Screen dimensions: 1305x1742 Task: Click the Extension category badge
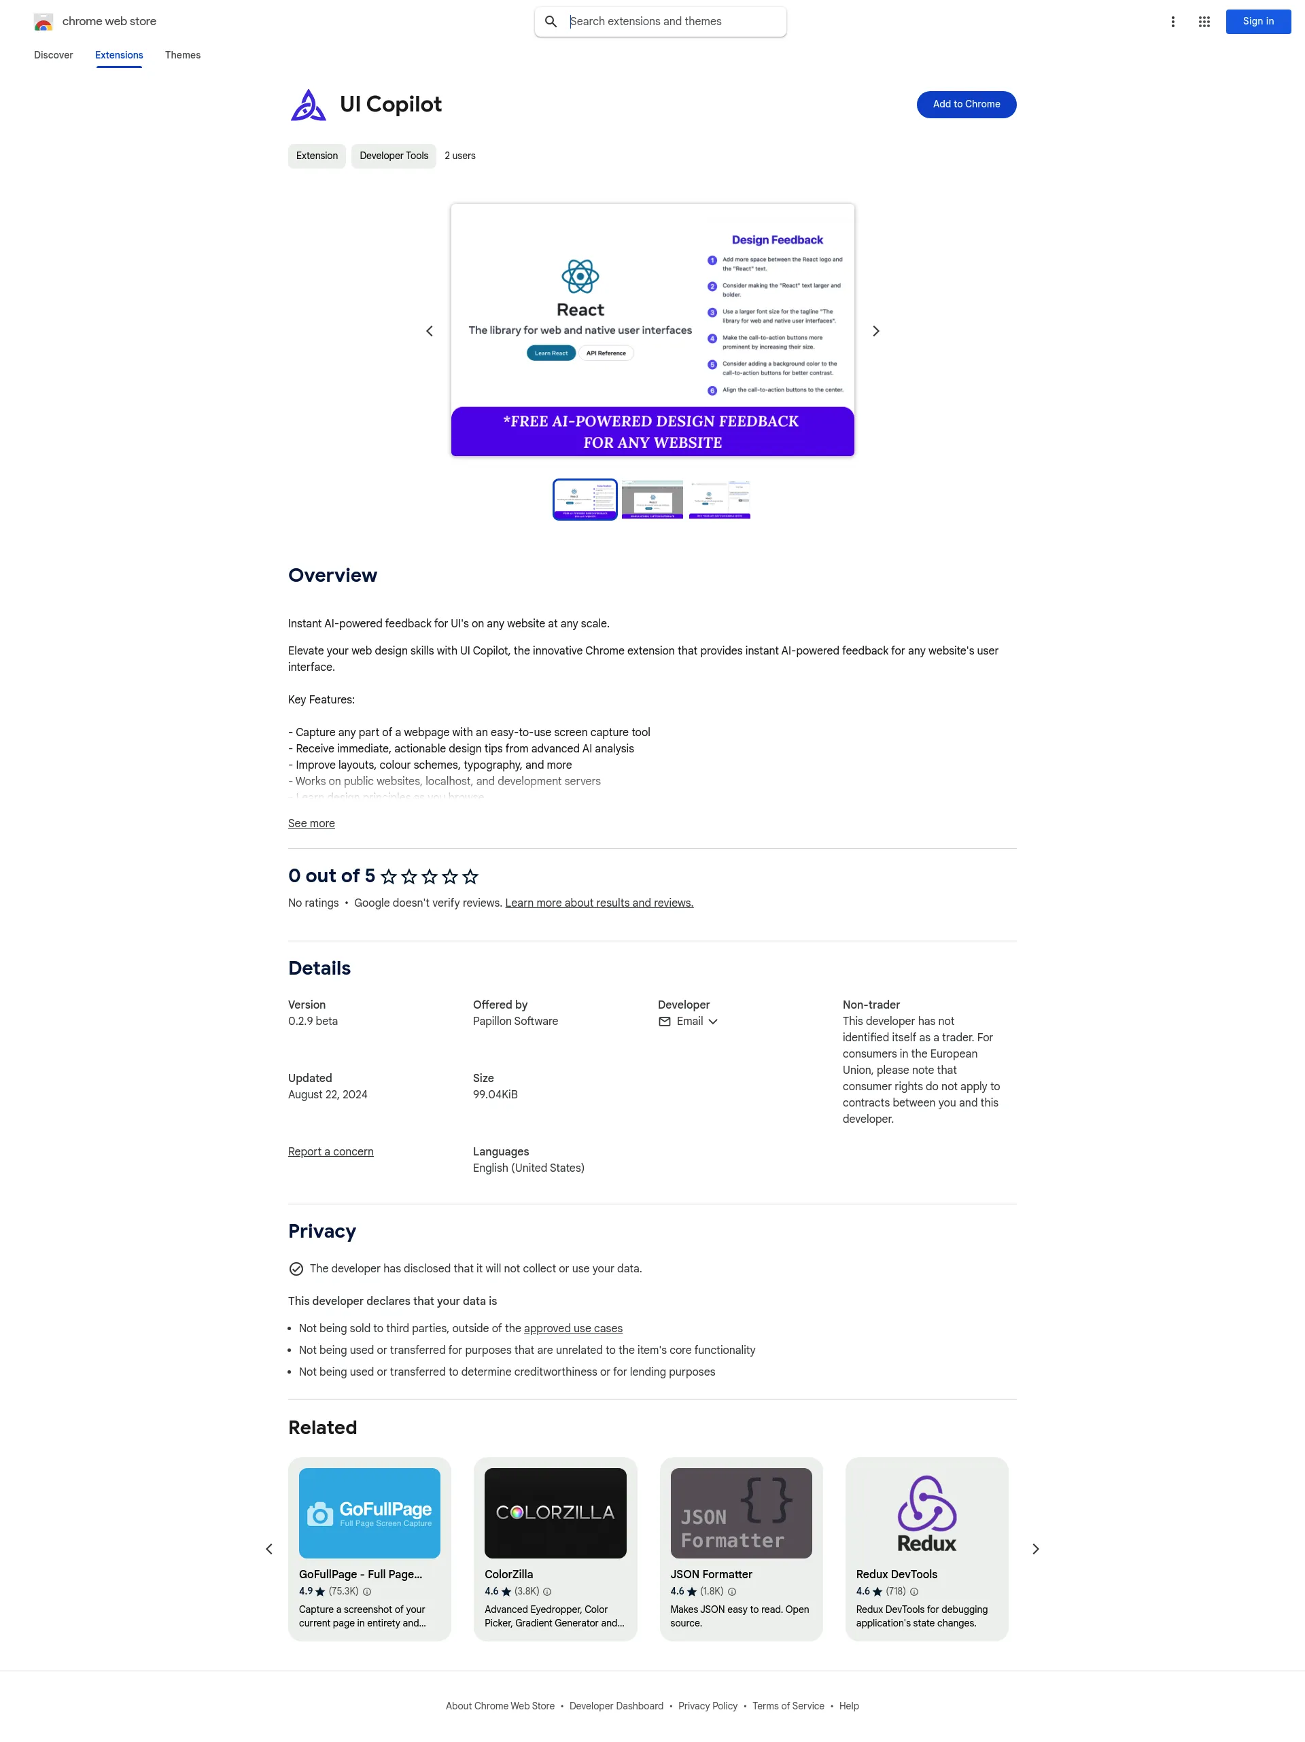point(315,155)
